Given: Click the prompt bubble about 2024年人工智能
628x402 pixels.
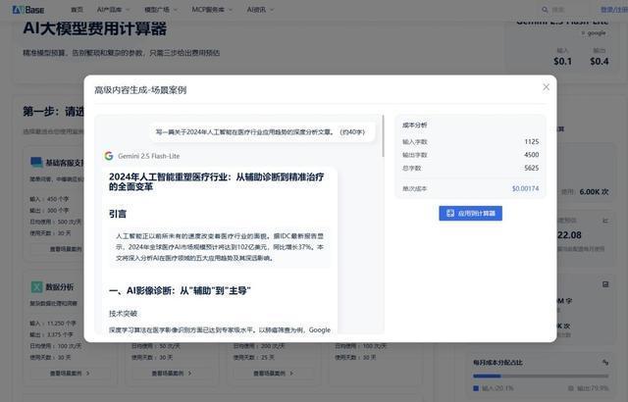Looking at the screenshot, I should tap(262, 132).
